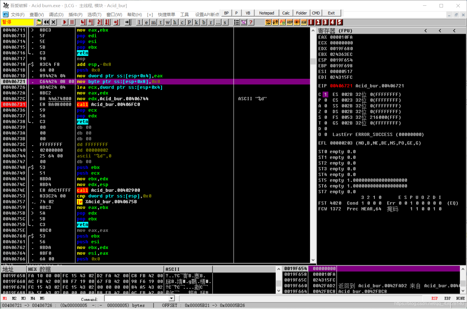
Task: Click the Go to address arrow icon
Action: [128, 22]
